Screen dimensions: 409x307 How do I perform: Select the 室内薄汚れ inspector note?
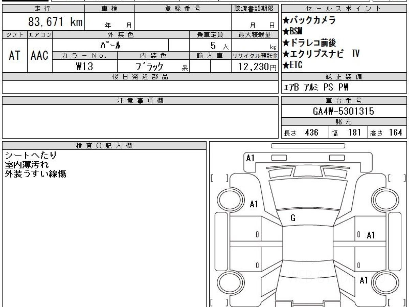27,164
